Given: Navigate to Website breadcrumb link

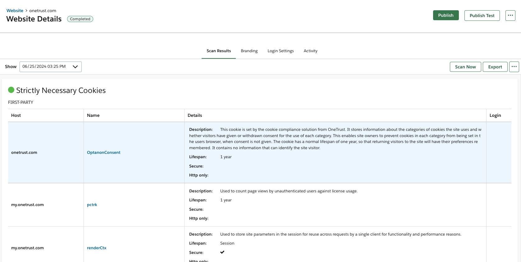Looking at the screenshot, I should pyautogui.click(x=15, y=11).
